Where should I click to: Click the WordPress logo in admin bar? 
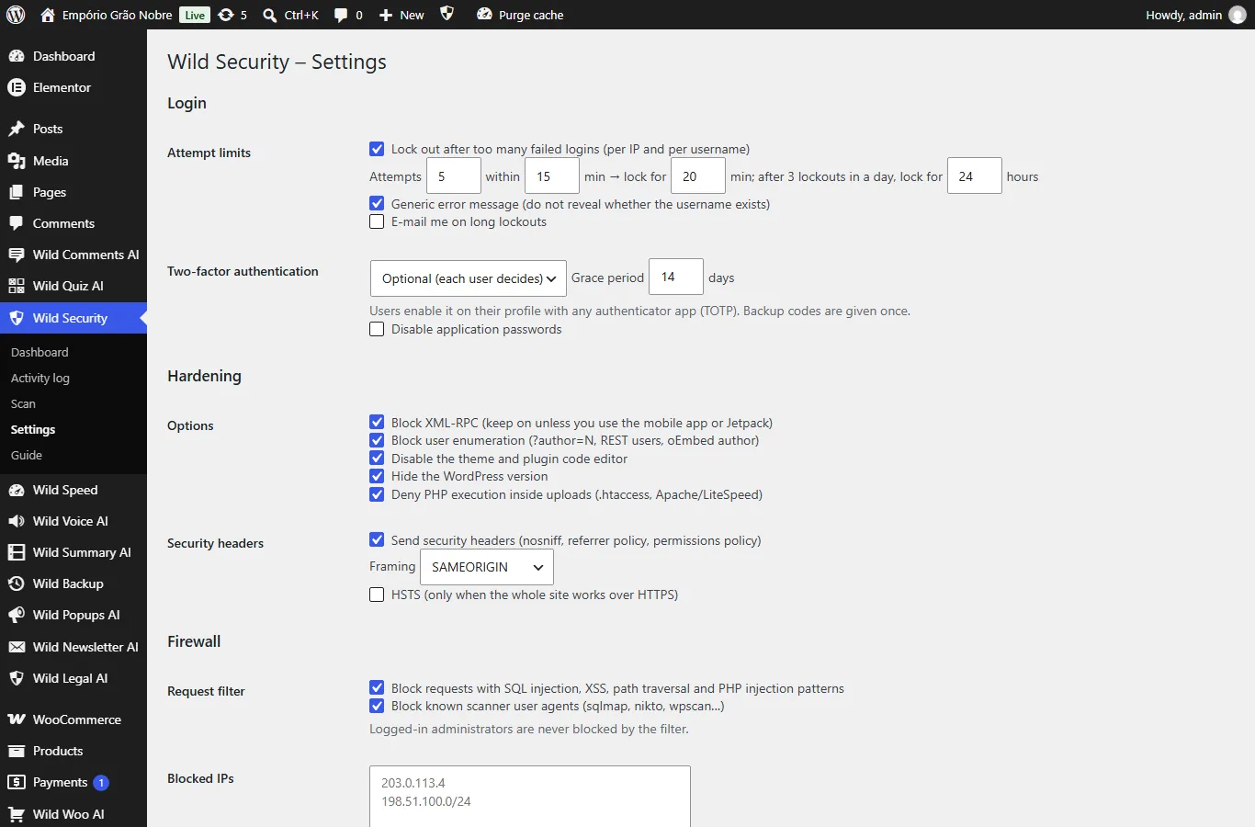coord(16,15)
